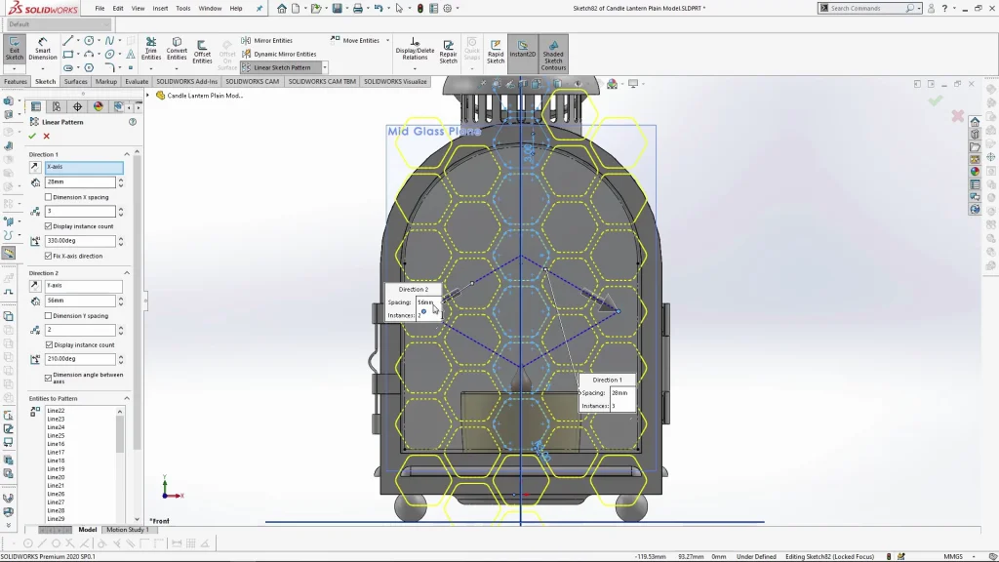This screenshot has width=999, height=562.
Task: Click the Direction 2 Y-axis reference field
Action: [83, 286]
